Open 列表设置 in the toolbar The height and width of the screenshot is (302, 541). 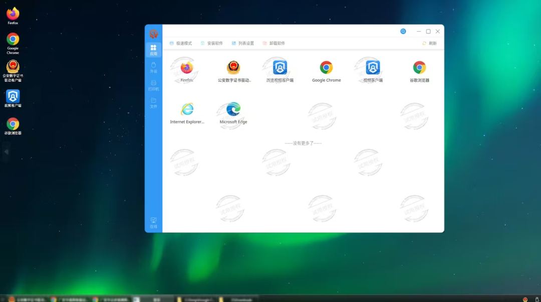pos(243,44)
